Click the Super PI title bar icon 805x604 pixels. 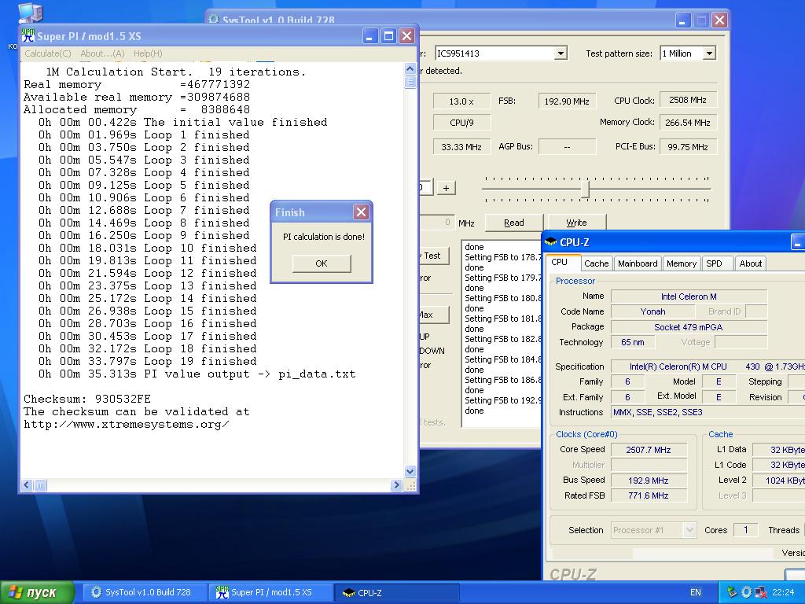[28, 36]
